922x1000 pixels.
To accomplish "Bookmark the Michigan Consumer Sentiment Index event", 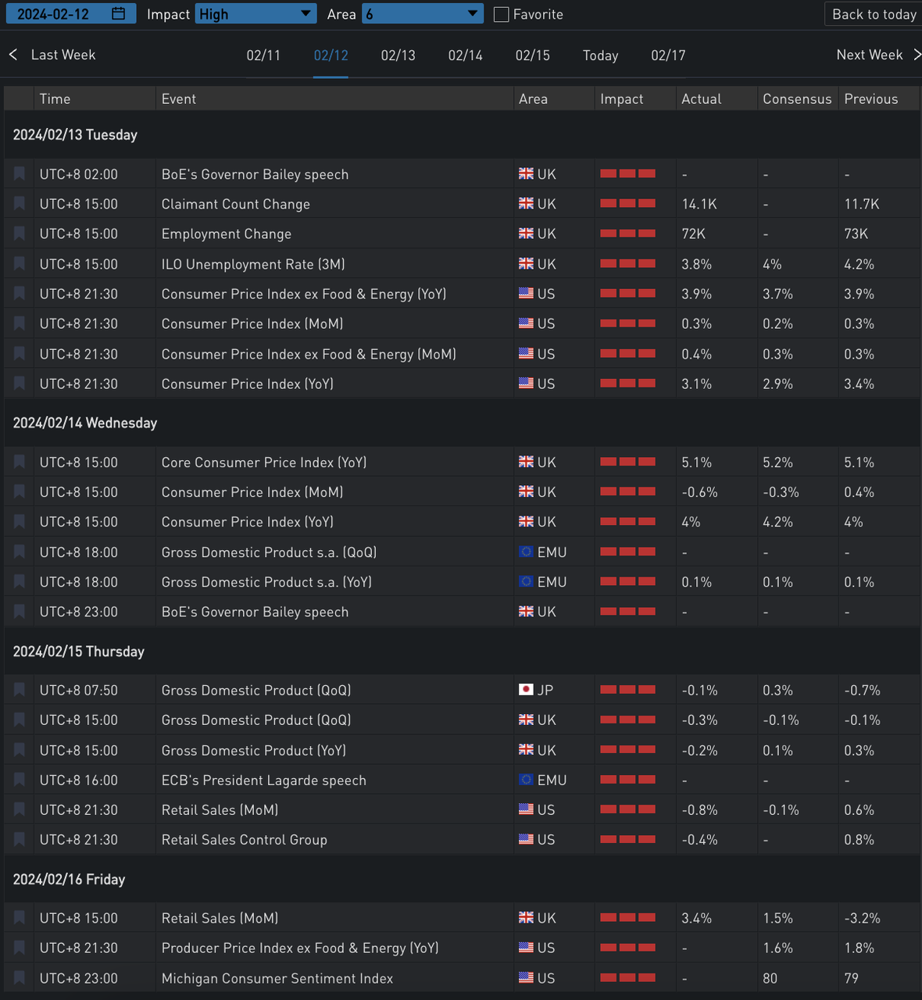I will point(20,978).
